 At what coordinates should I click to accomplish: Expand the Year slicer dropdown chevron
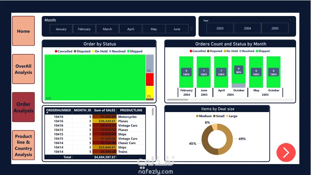(x=290, y=20)
